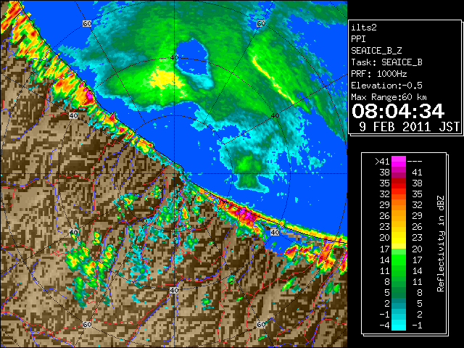This screenshot has height=348, width=464.
Task: Pick the dark green swatch beside left label 8
Action: pos(399,282)
